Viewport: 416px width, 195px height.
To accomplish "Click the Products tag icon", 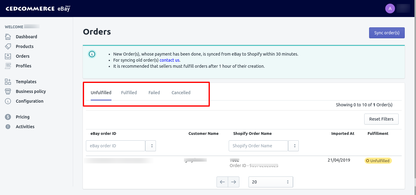I will [8, 46].
